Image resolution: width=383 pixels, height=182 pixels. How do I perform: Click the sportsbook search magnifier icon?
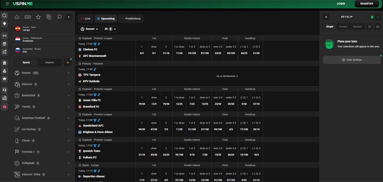tap(59, 17)
